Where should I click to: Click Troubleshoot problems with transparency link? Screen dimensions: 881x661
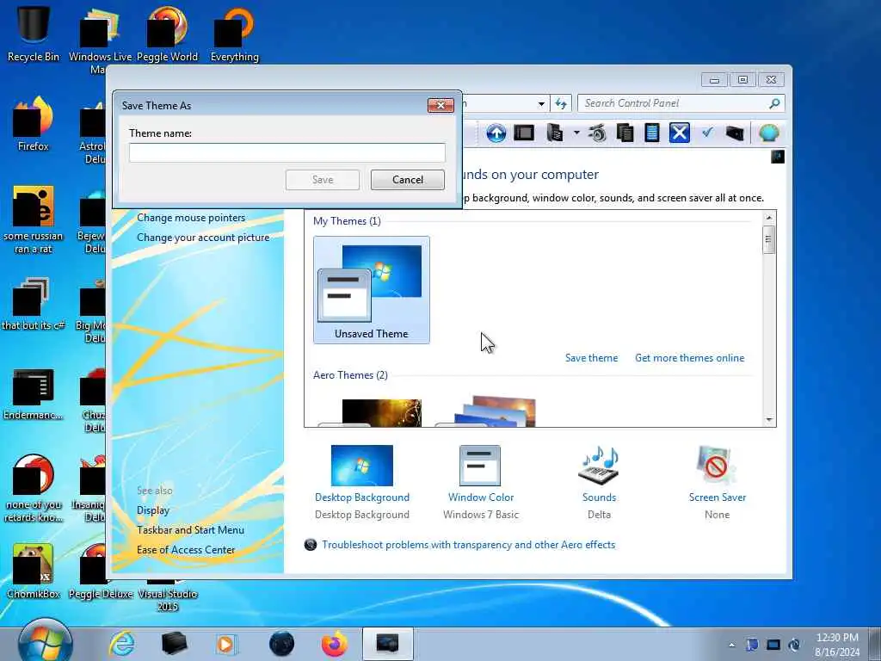(468, 545)
